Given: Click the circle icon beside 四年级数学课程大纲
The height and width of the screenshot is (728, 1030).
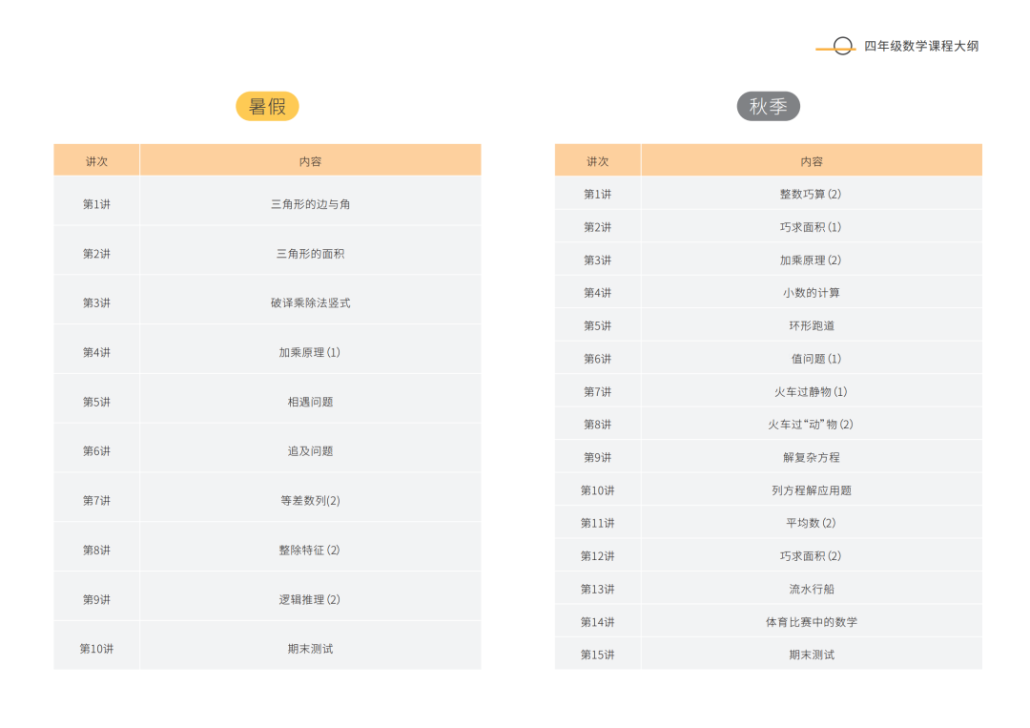Looking at the screenshot, I should point(842,46).
